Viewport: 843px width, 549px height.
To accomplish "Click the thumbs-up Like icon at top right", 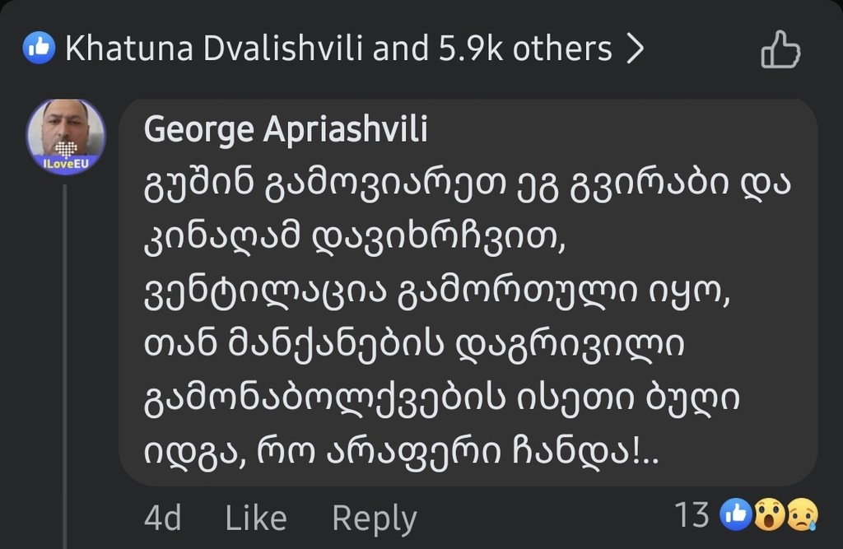I will point(780,49).
